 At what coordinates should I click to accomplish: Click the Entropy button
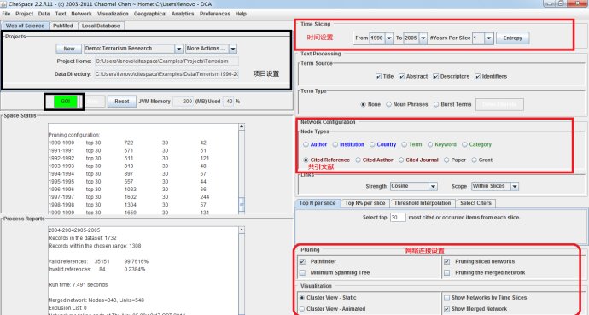[x=513, y=38]
